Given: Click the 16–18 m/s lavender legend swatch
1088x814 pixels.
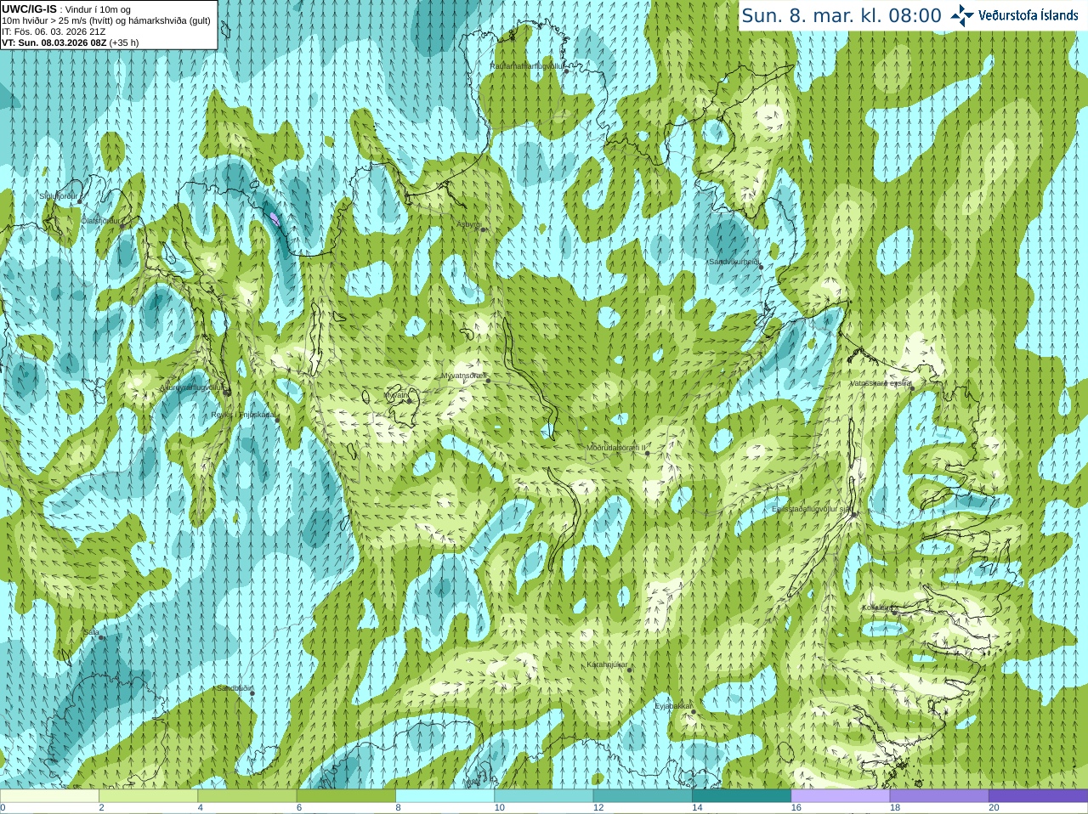Looking at the screenshot, I should coord(841,796).
